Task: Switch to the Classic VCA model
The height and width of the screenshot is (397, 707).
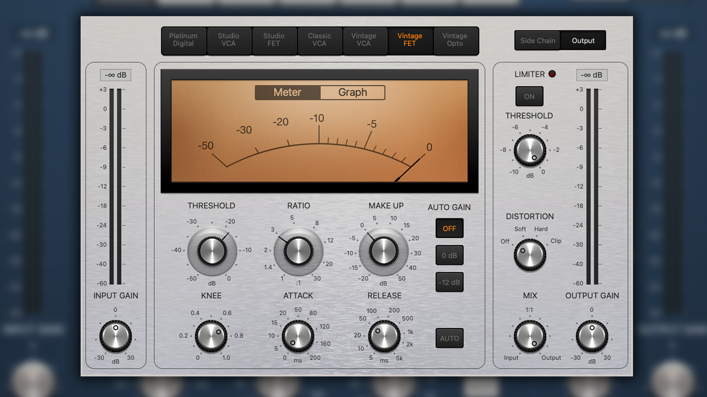Action: 319,40
